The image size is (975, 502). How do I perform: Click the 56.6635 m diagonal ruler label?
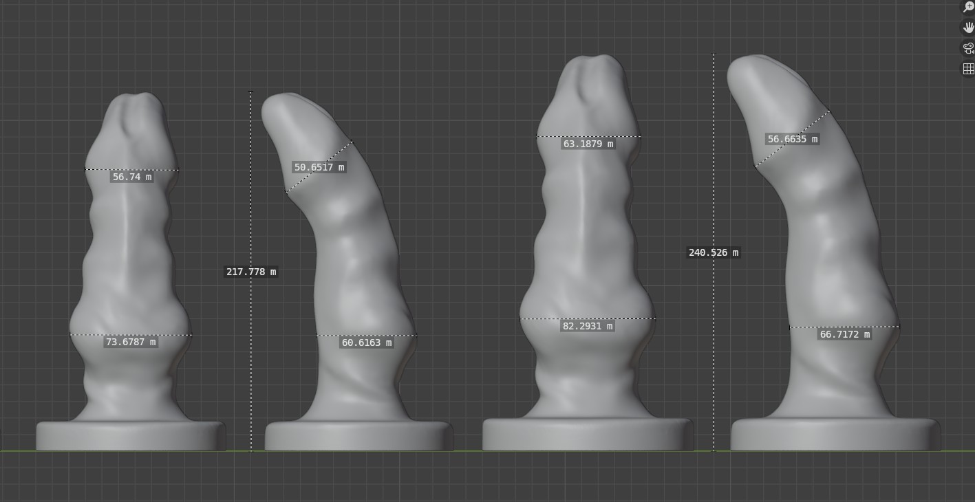tap(793, 139)
